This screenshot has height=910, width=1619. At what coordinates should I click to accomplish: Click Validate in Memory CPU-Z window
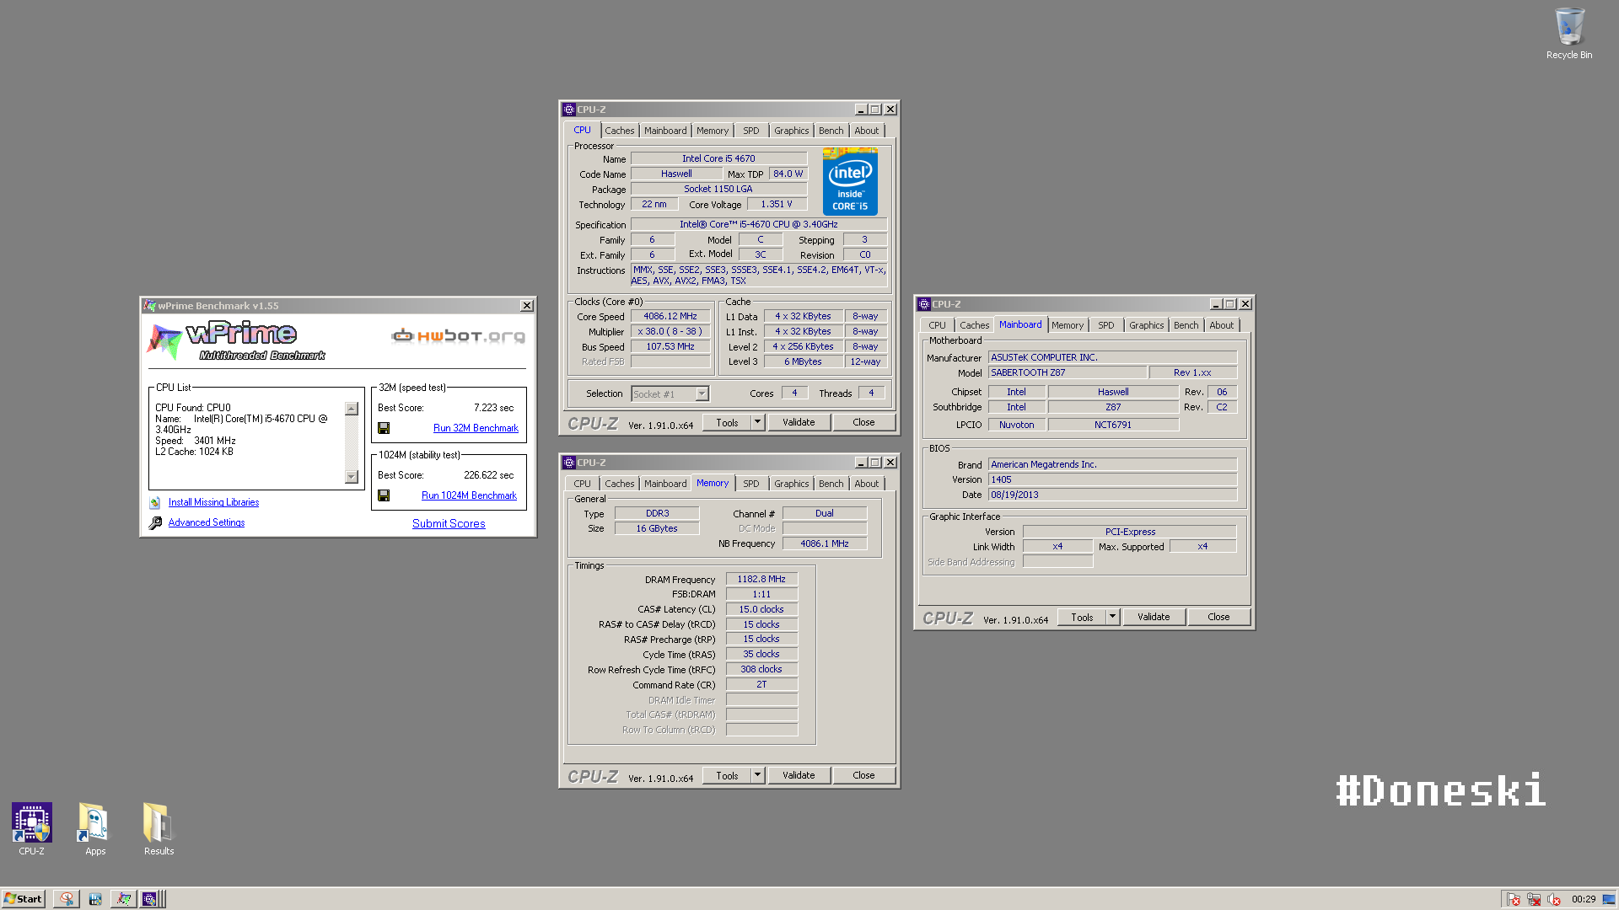(799, 775)
